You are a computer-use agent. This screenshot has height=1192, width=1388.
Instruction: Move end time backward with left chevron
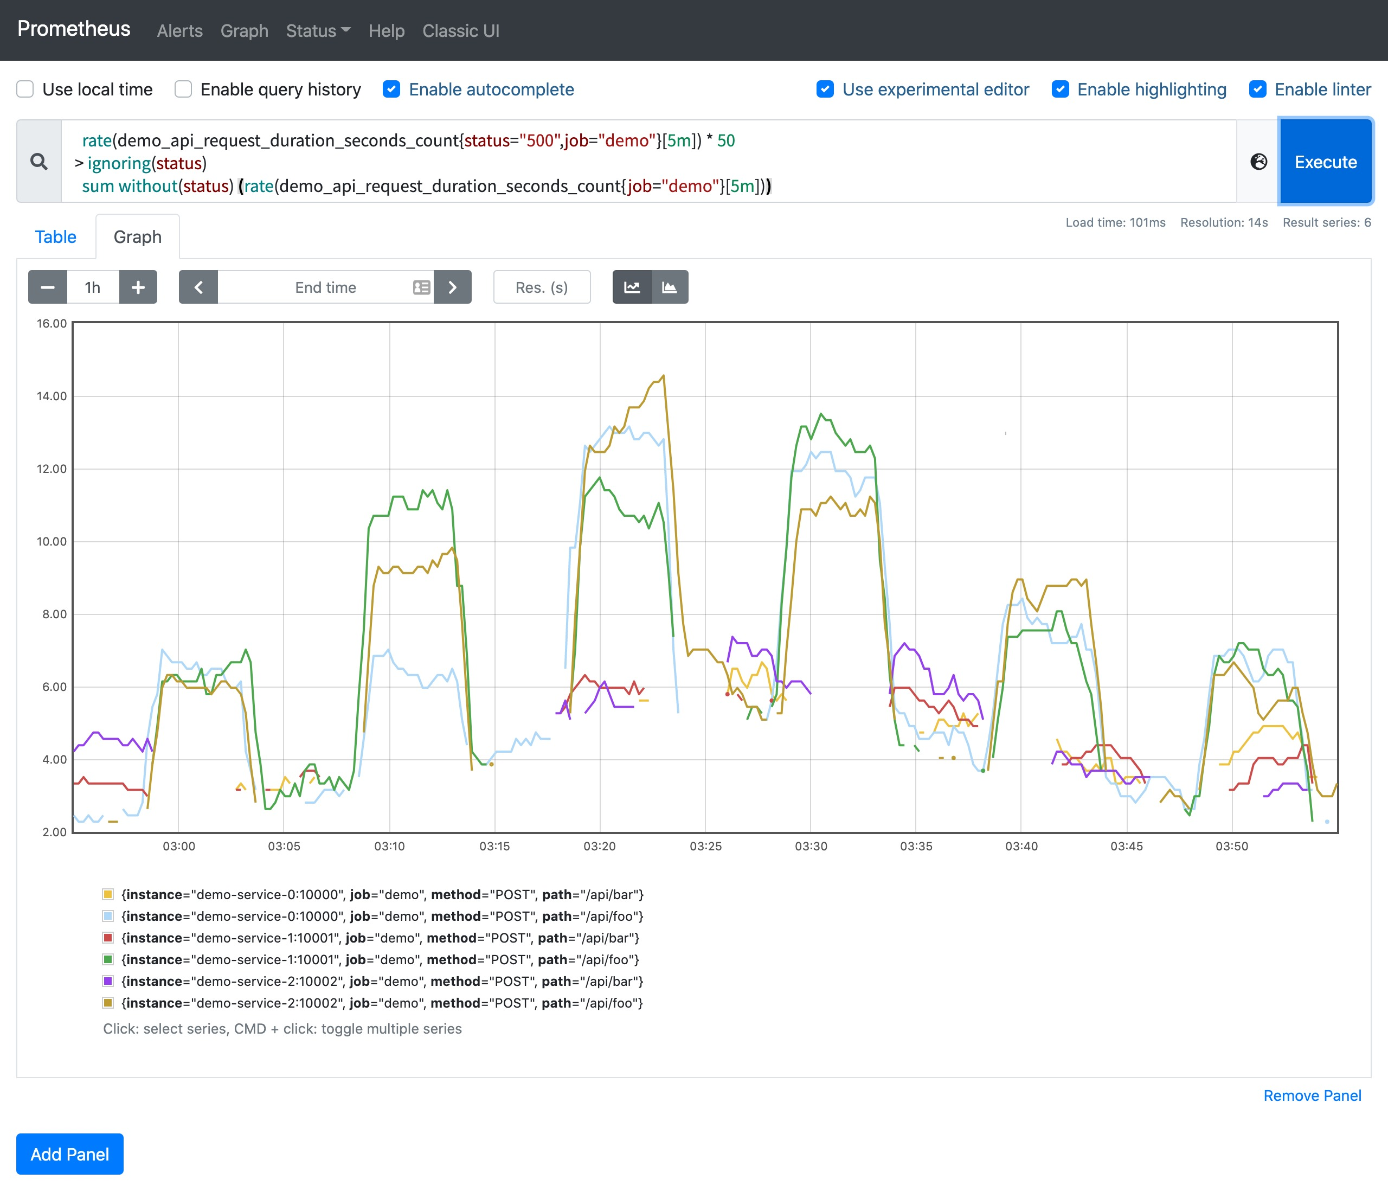(x=198, y=287)
